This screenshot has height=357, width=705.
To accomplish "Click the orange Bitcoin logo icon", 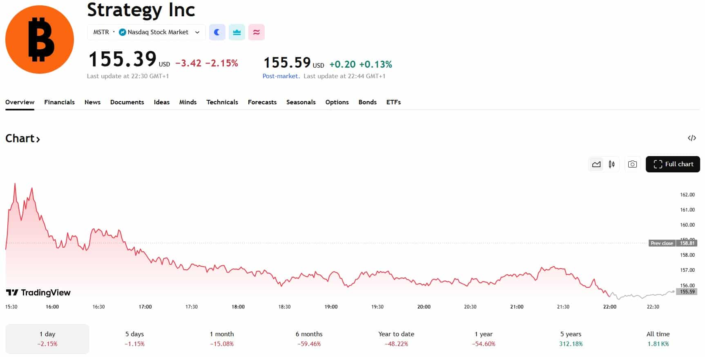I will (x=40, y=40).
